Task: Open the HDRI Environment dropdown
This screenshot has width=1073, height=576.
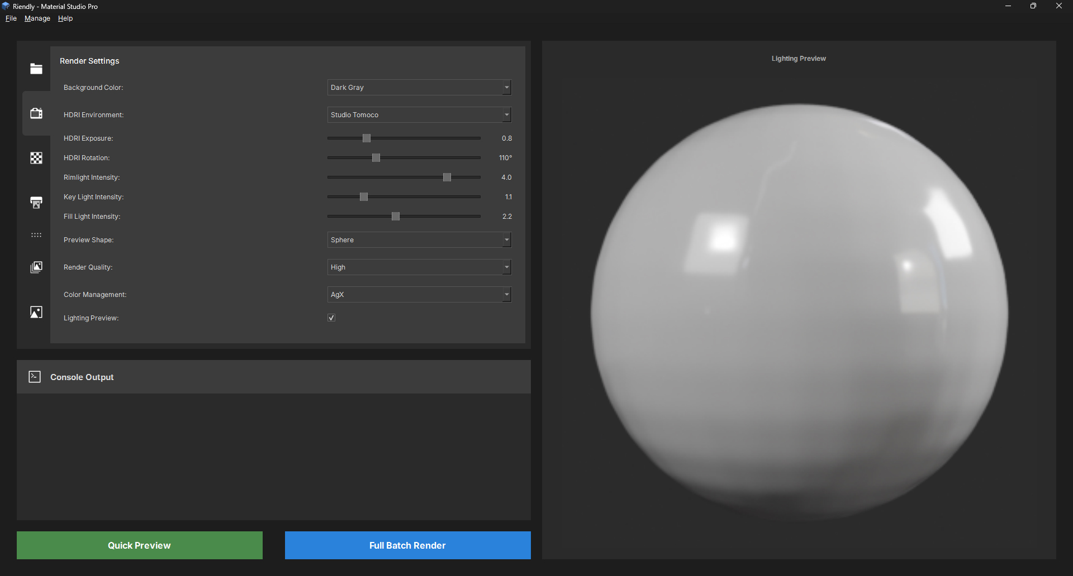Action: coord(419,114)
